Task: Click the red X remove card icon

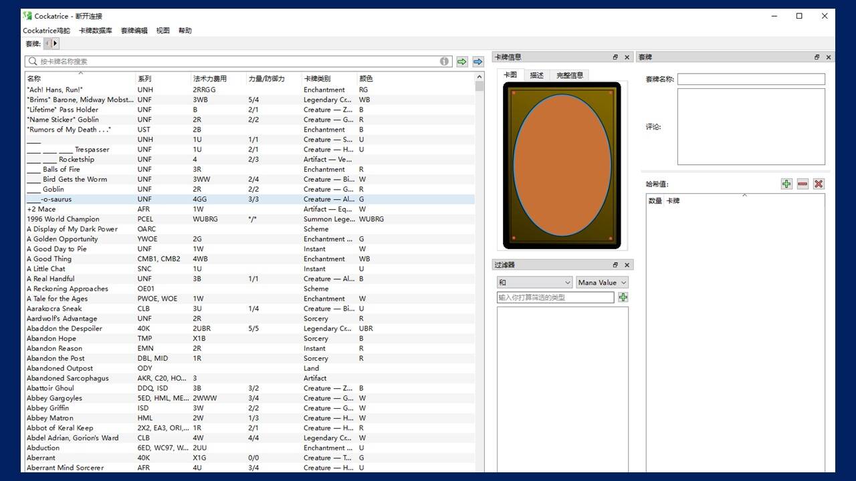Action: tap(819, 184)
